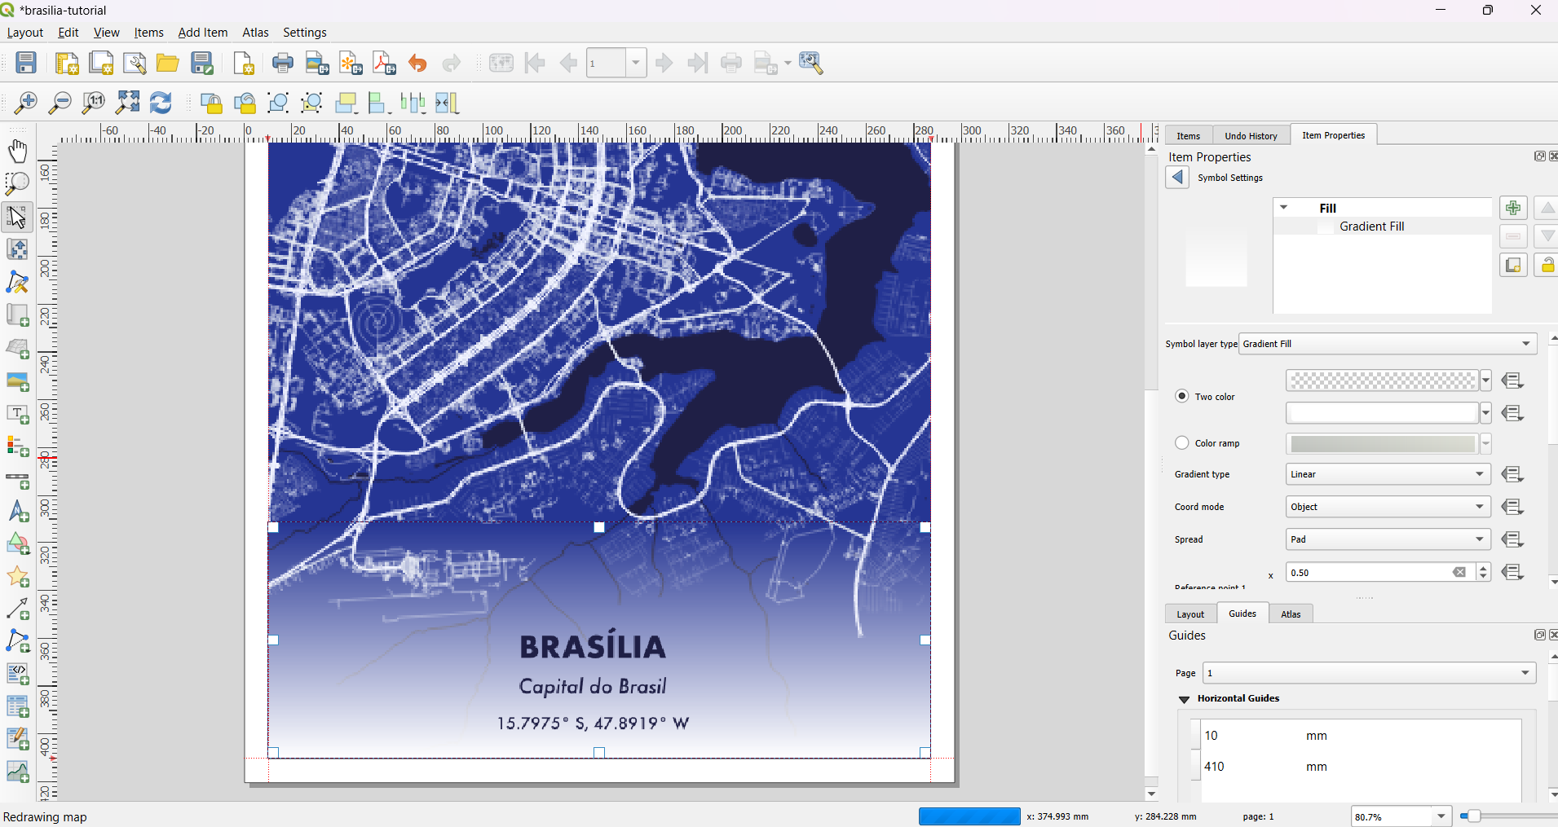Image resolution: width=1558 pixels, height=827 pixels.
Task: Save layout as template icon
Action: [202, 63]
